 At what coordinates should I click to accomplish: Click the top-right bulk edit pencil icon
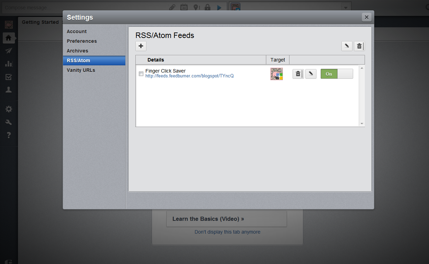pyautogui.click(x=347, y=46)
